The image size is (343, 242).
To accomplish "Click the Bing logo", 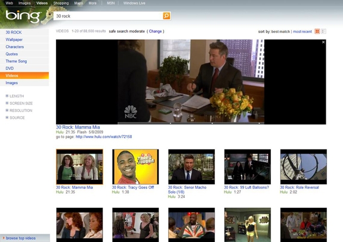I will pos(23,16).
